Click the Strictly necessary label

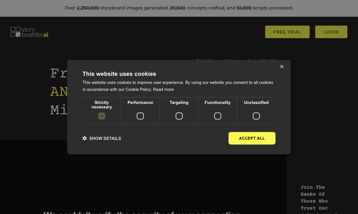pyautogui.click(x=102, y=105)
